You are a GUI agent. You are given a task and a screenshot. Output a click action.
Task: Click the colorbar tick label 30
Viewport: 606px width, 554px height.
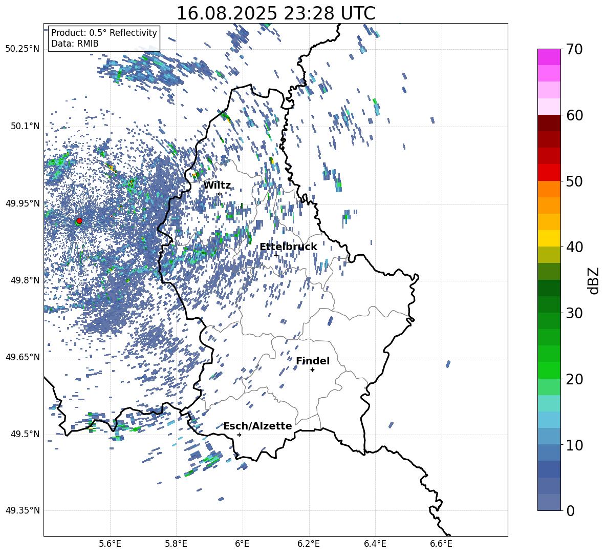pos(575,313)
